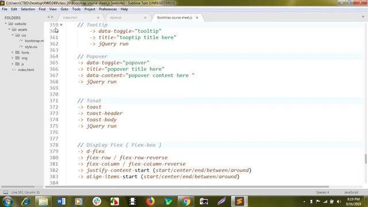Open index.html in sidebar tree
This screenshot has height=207, width=368.
pos(26,70)
